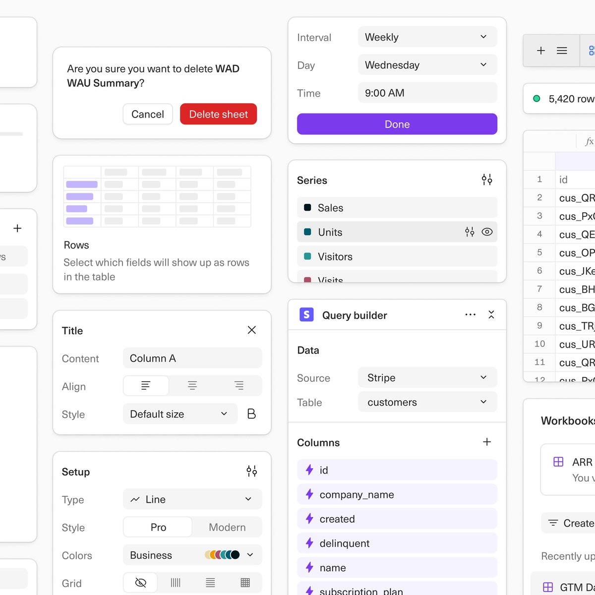Select the id column item

click(397, 470)
